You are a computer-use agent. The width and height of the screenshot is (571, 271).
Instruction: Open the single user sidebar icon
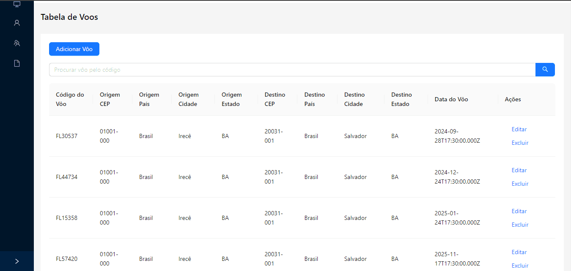17,23
